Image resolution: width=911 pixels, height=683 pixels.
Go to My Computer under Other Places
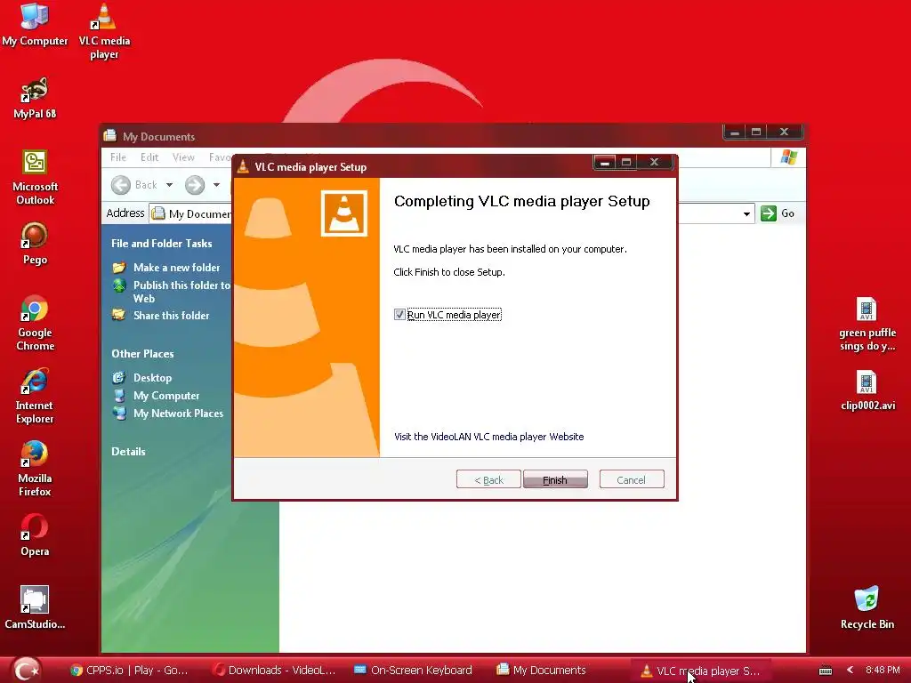[166, 396]
